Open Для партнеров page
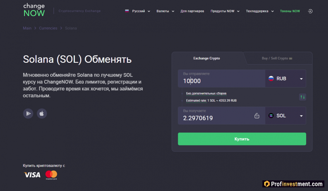 tap(192, 11)
